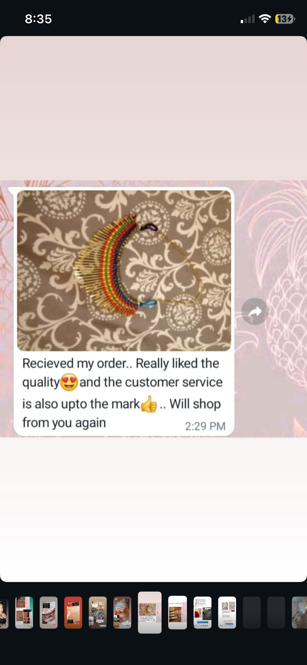Select the partially visible rightmost thumbnail
307x665 pixels.
299,612
